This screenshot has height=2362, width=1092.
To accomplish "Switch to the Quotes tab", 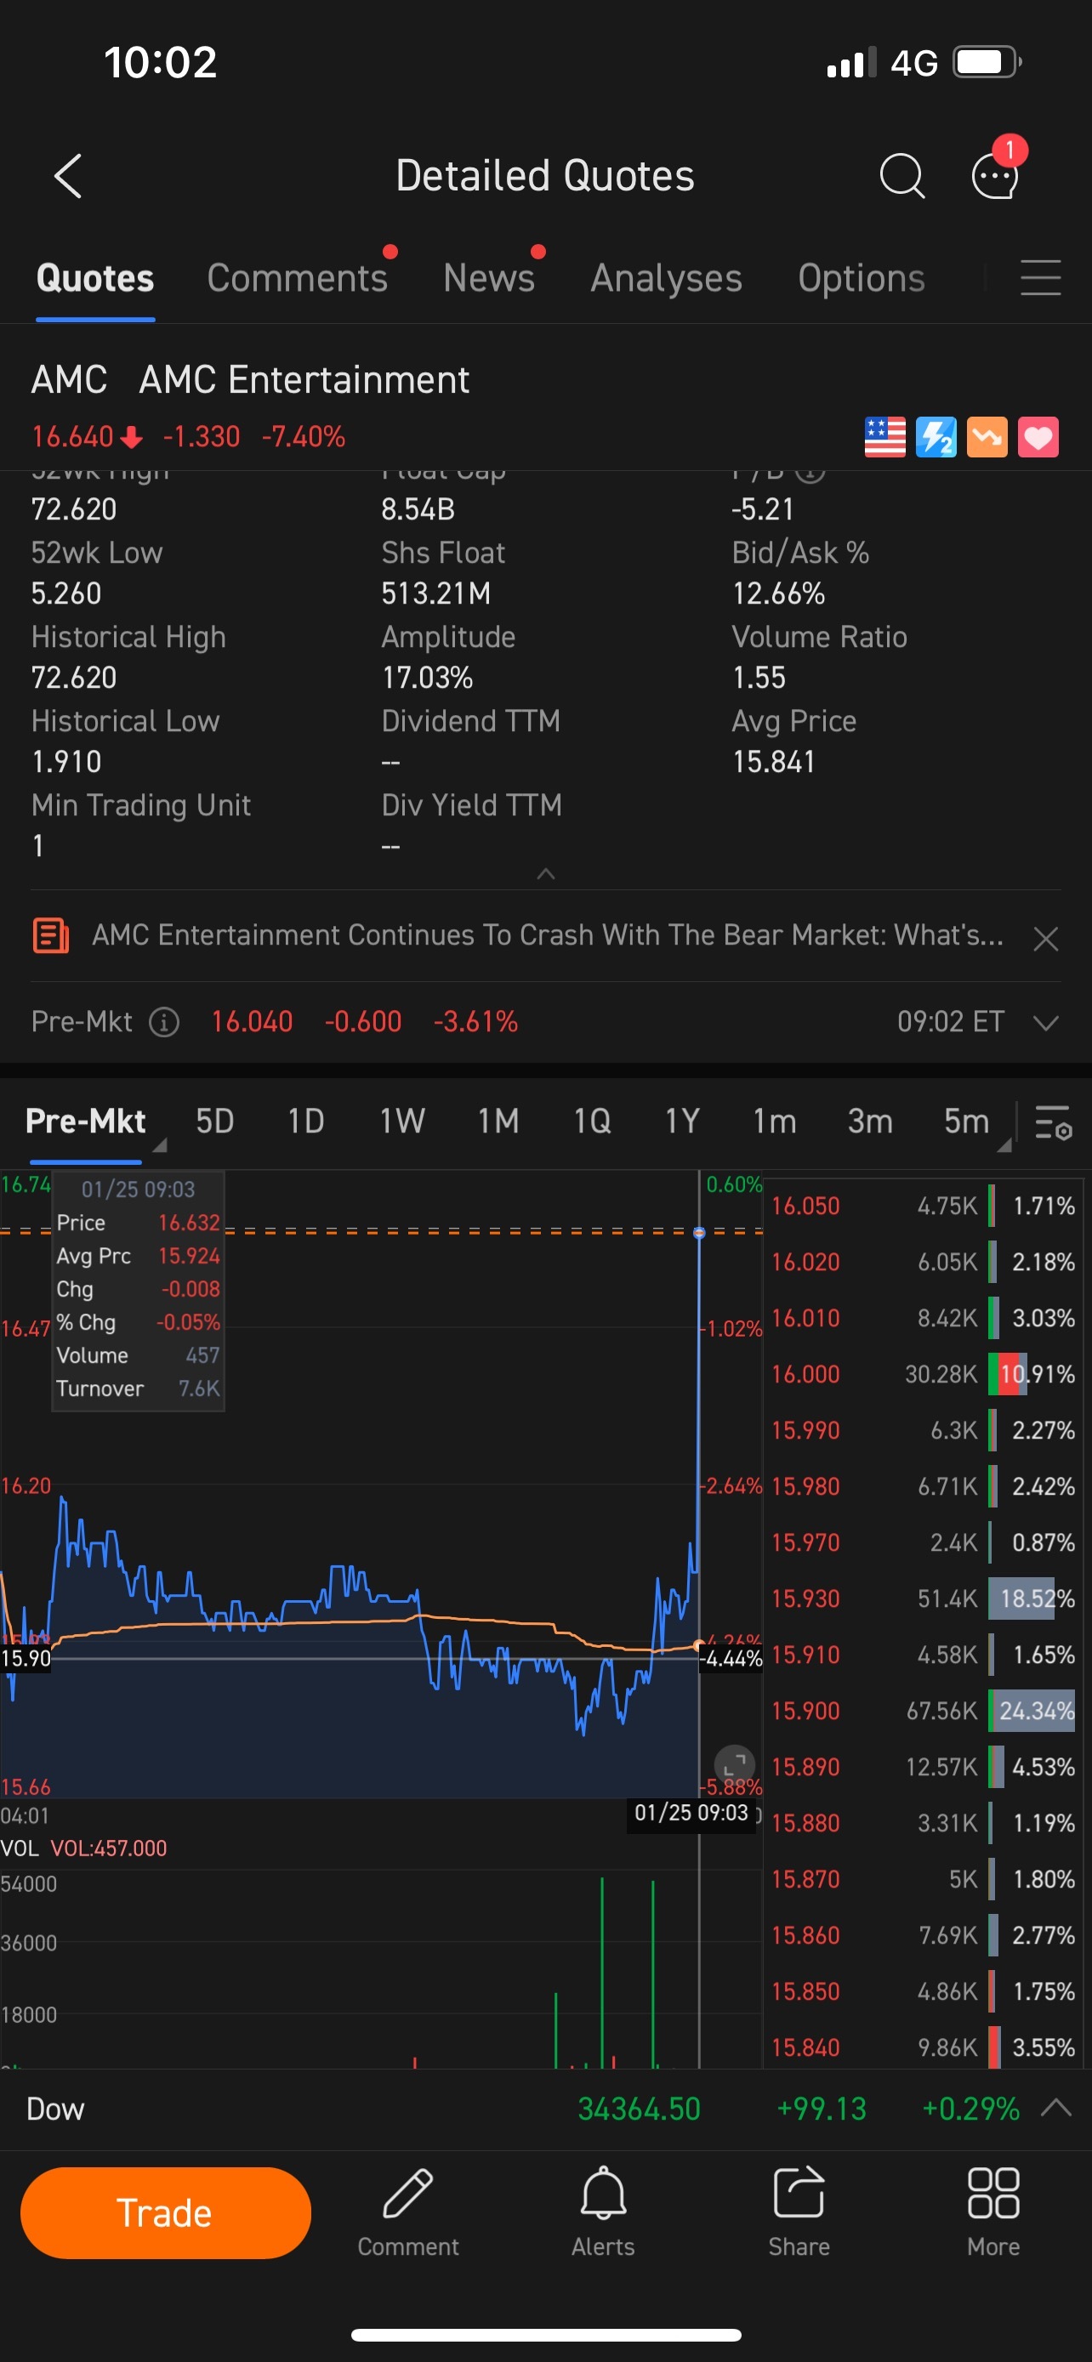I will [95, 278].
